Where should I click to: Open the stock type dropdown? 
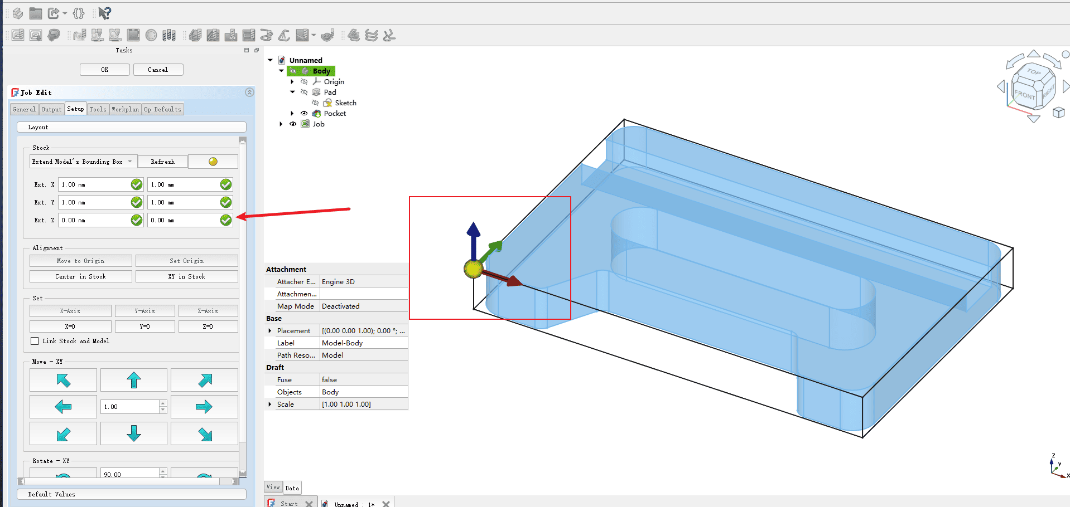(83, 162)
